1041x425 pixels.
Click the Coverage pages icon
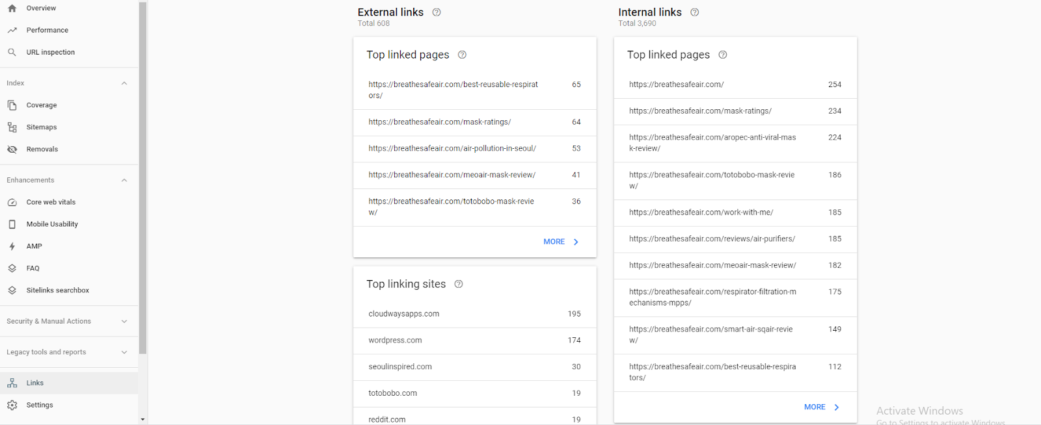[x=12, y=105]
